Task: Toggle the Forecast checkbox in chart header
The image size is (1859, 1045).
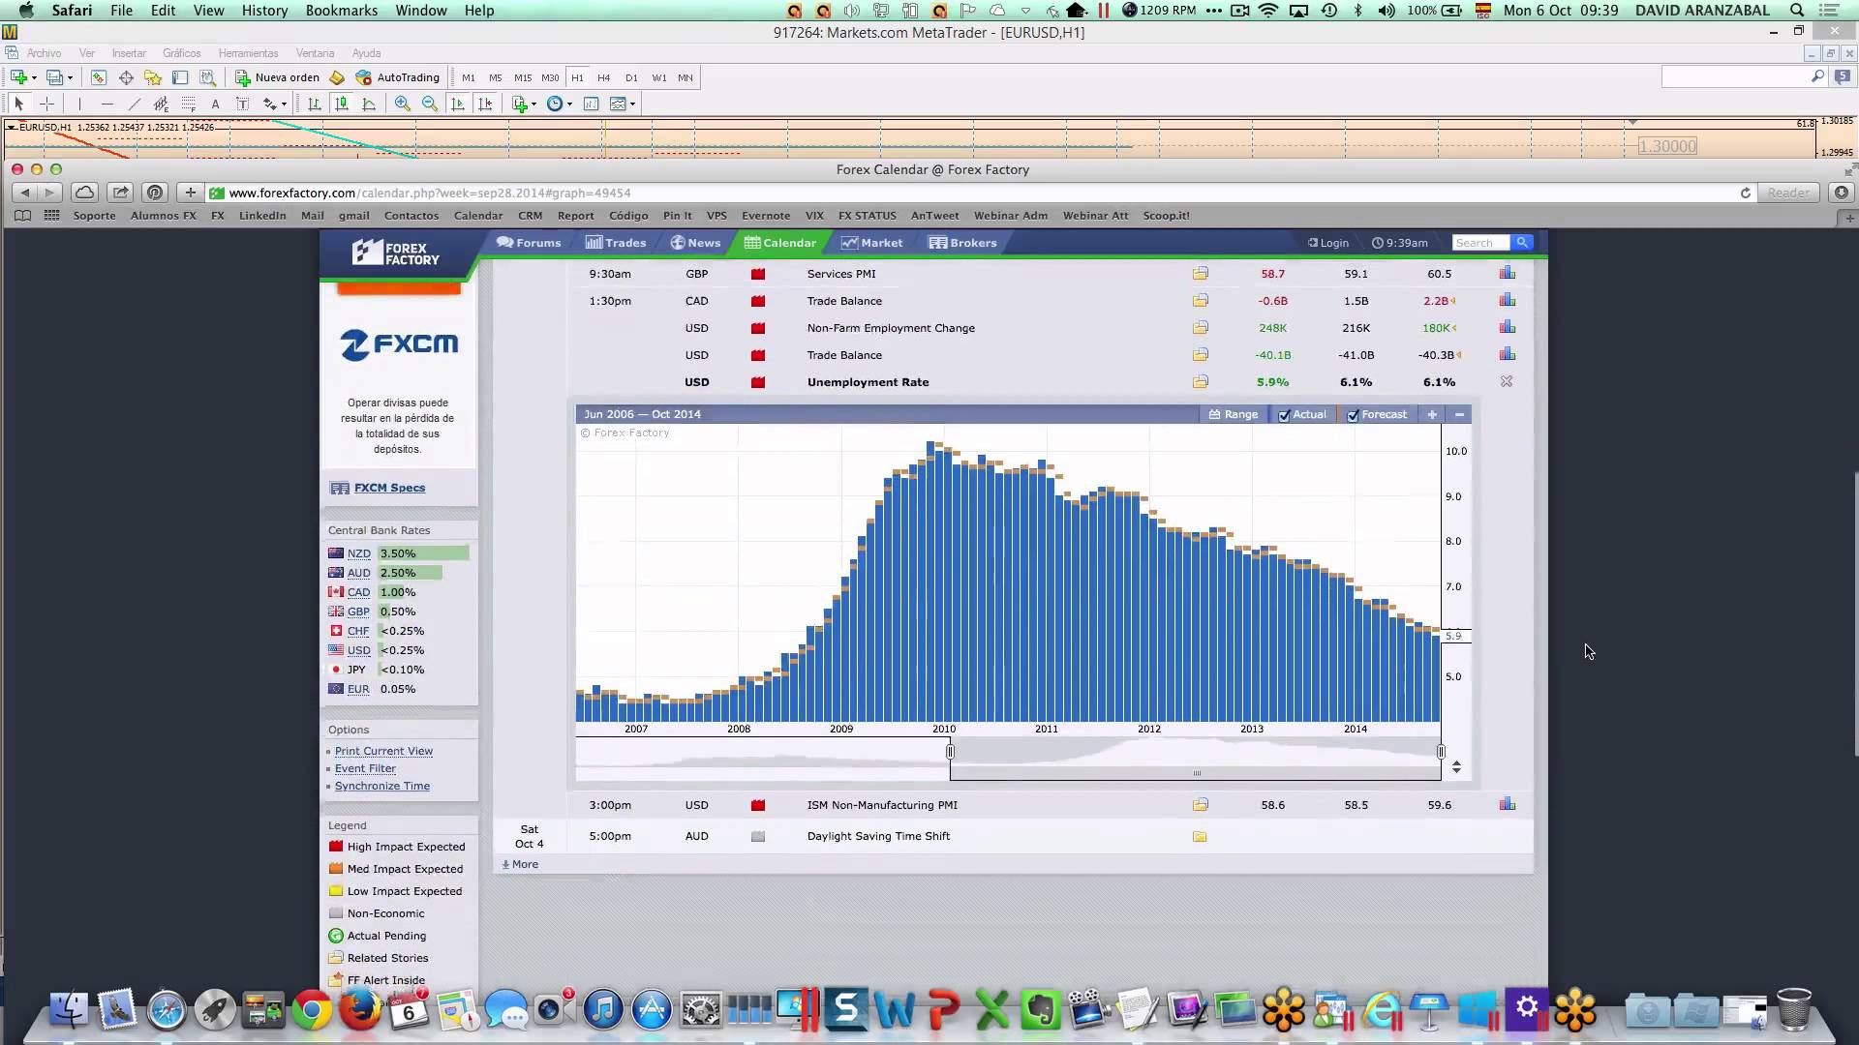Action: [1353, 415]
